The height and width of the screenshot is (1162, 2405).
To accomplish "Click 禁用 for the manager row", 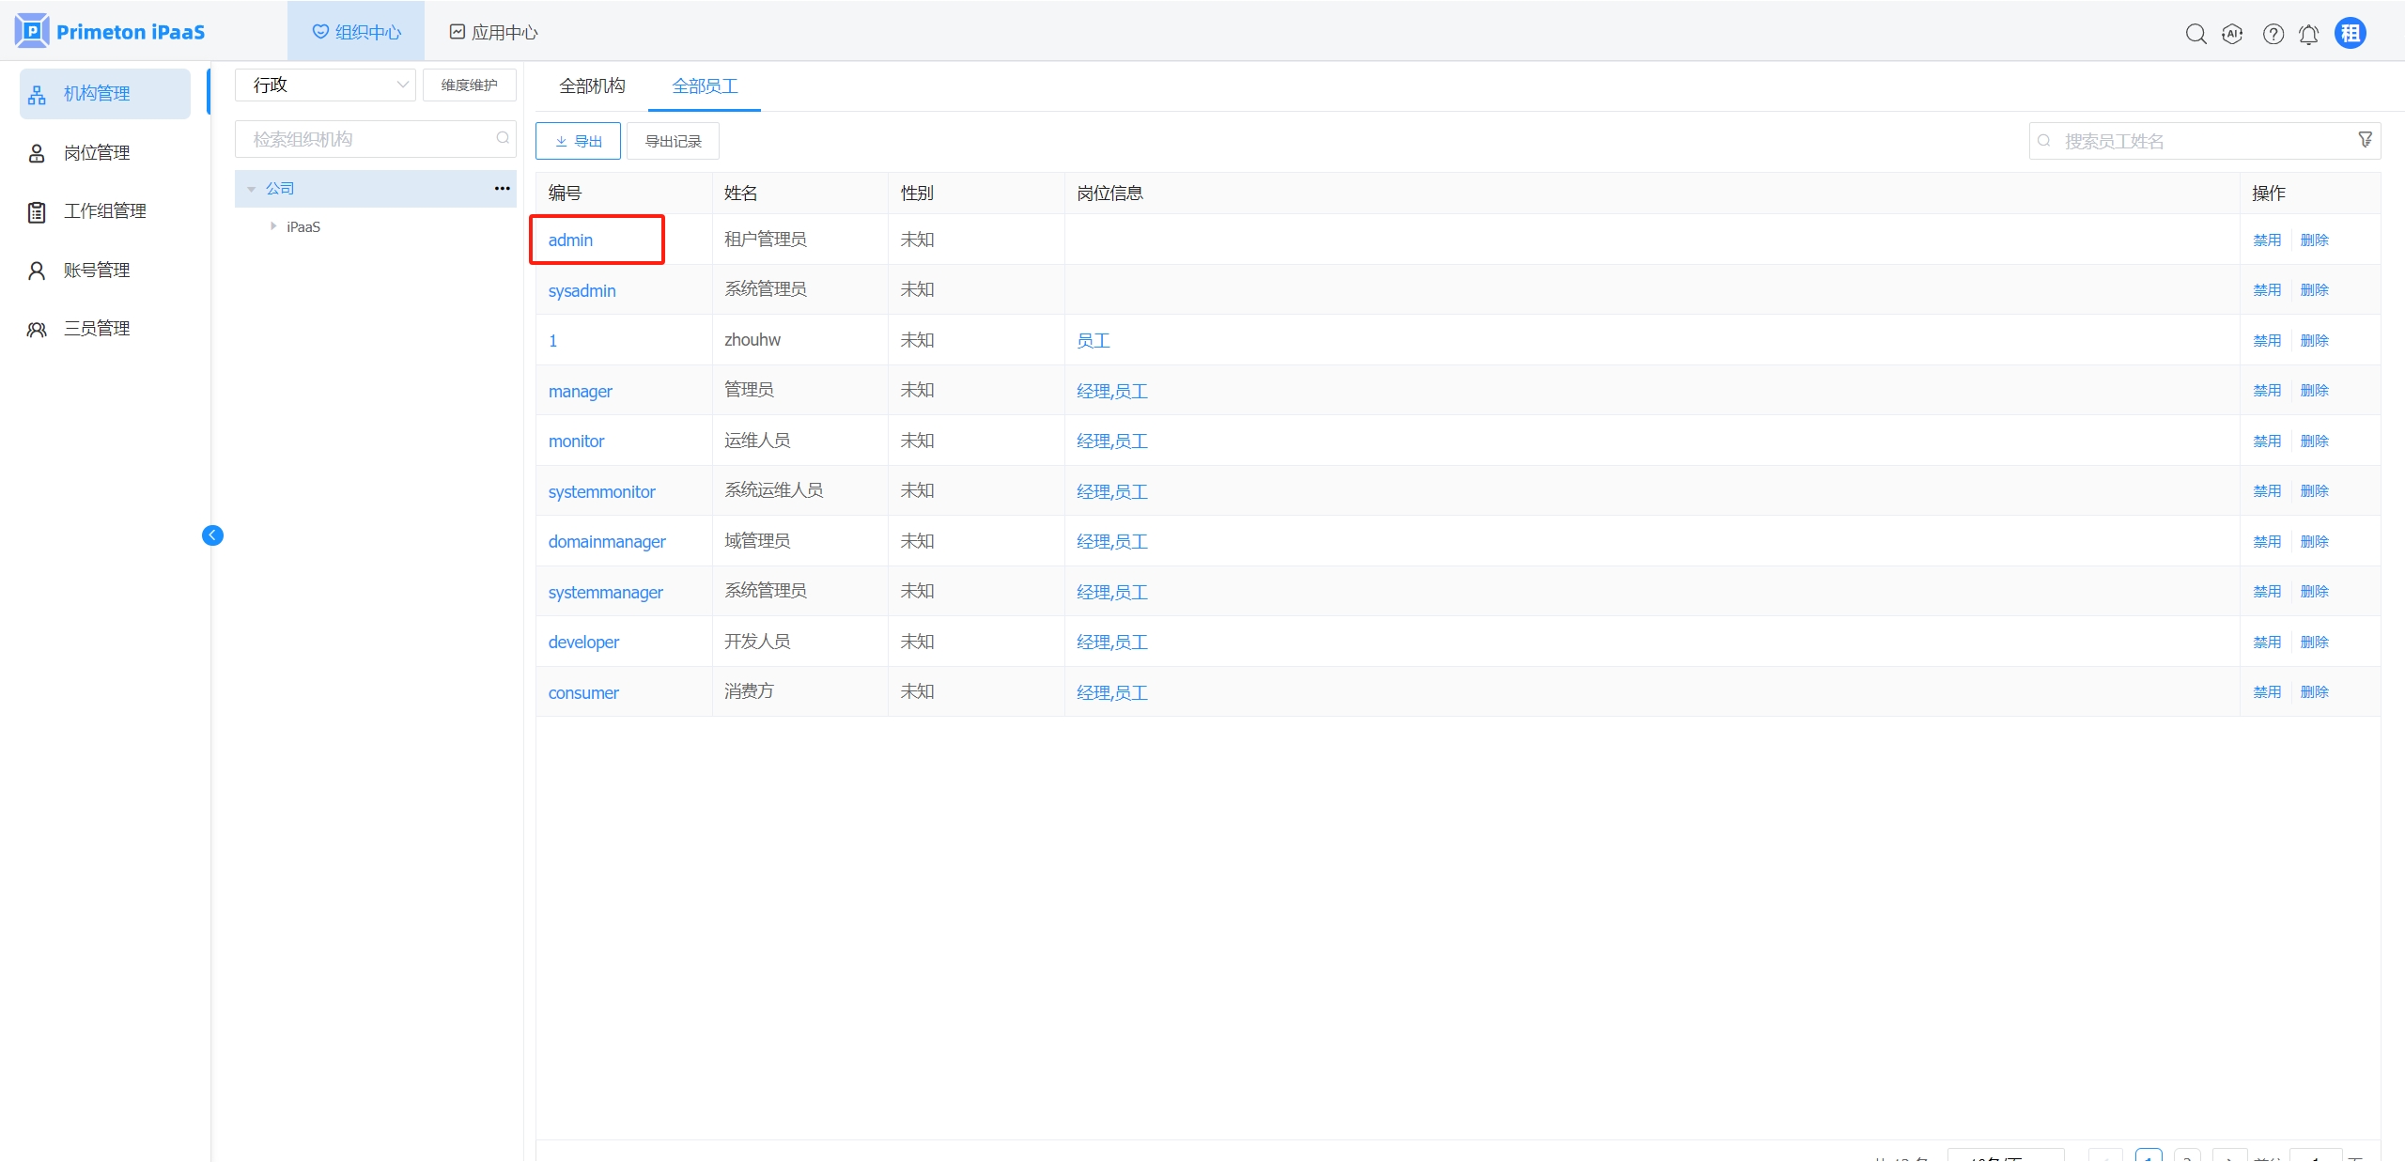I will click(2266, 391).
